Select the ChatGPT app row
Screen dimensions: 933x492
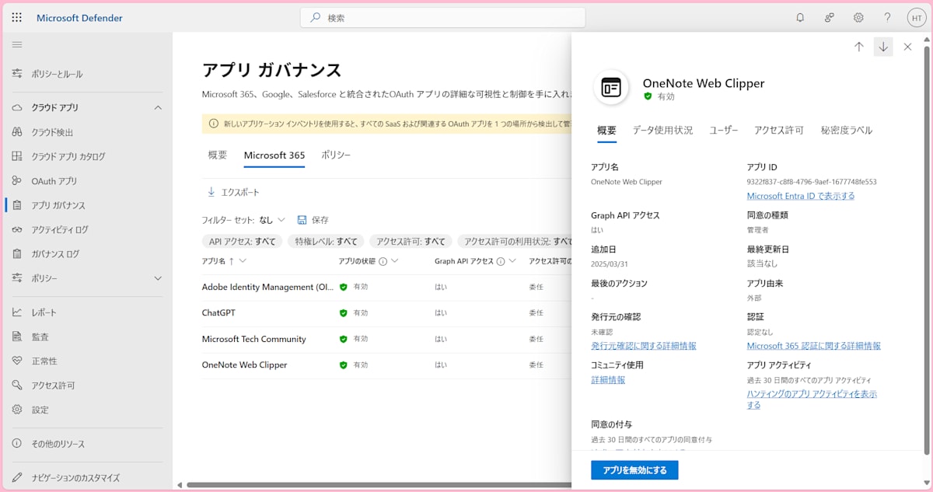tap(386, 313)
